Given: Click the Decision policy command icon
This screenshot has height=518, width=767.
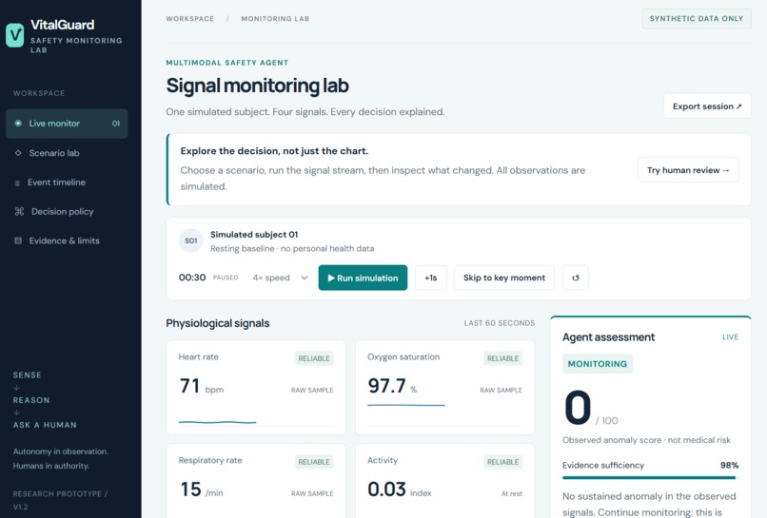Looking at the screenshot, I should coord(19,212).
